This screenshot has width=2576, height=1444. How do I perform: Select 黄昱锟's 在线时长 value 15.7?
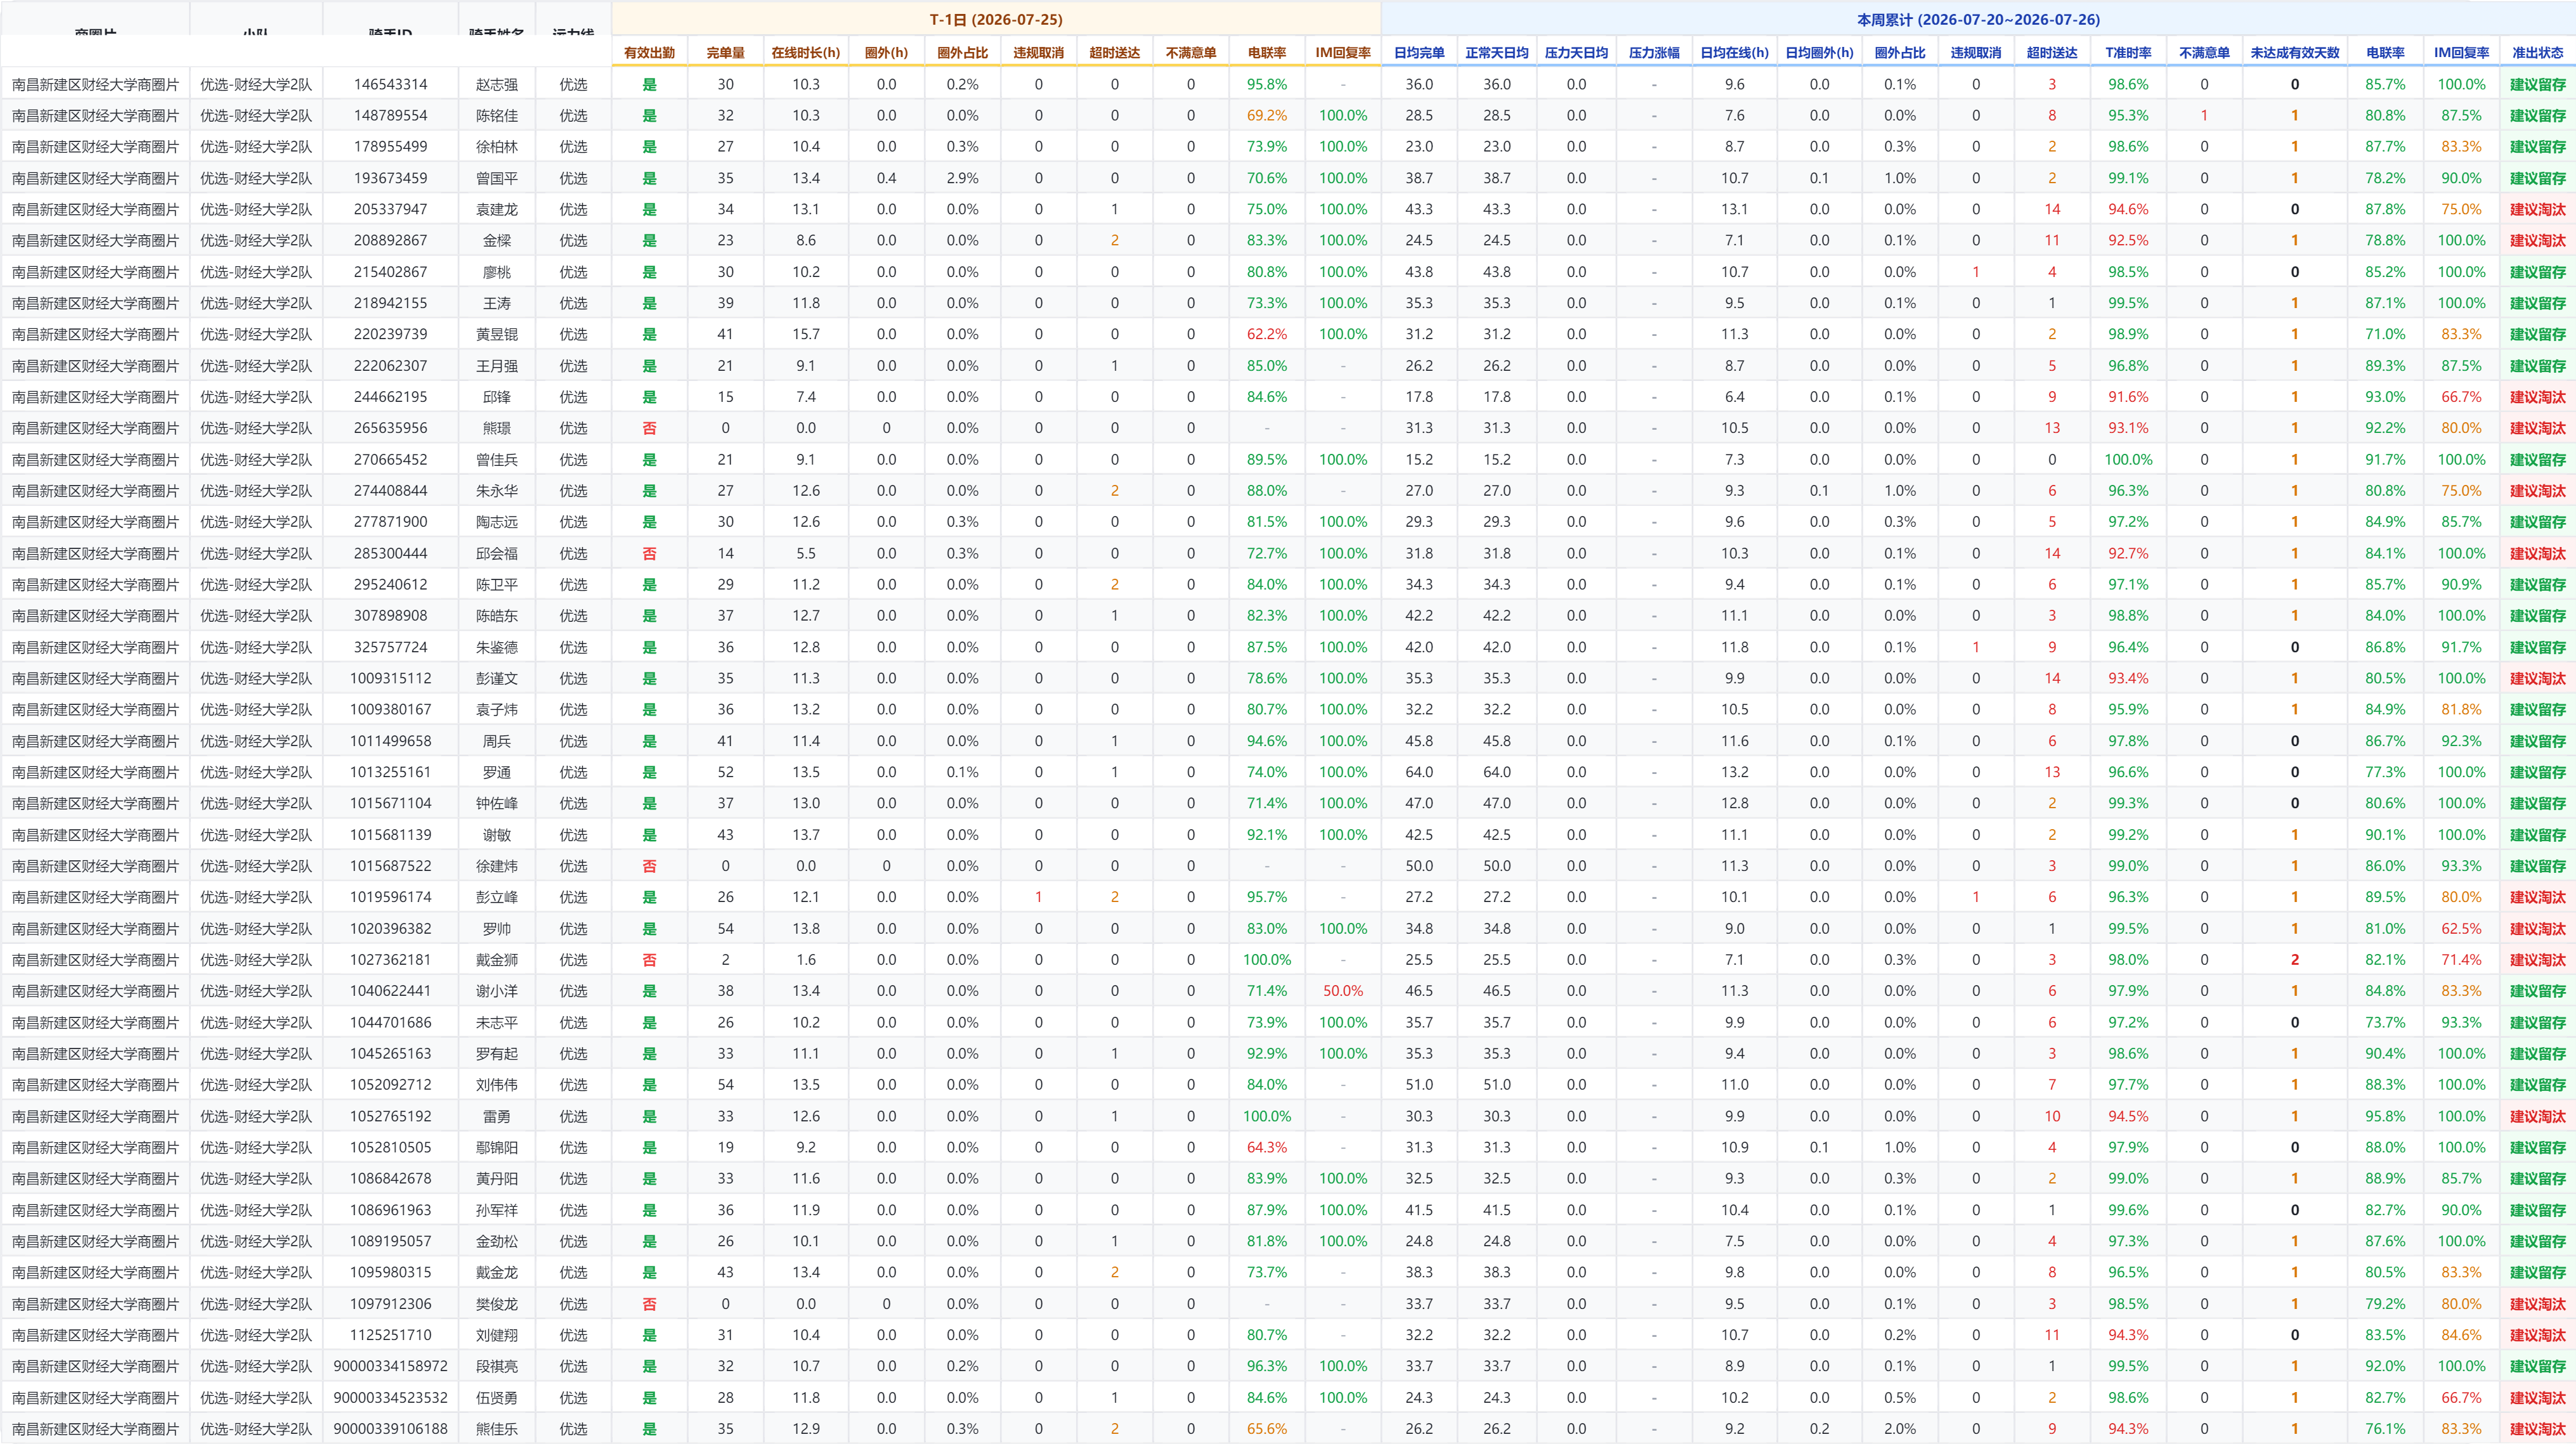[806, 335]
